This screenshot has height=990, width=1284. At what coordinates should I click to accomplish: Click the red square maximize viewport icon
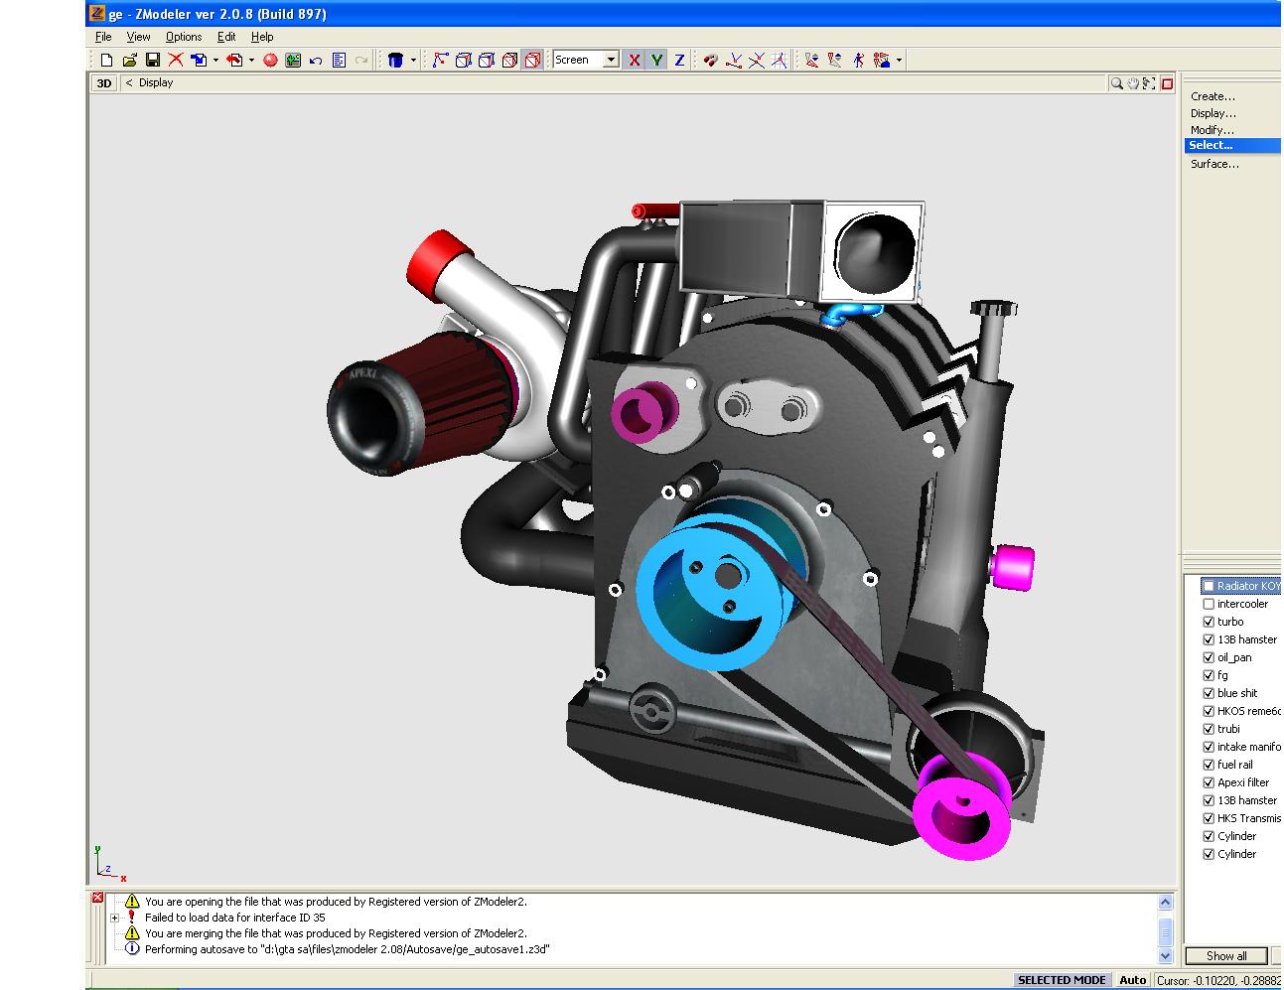[x=1167, y=83]
